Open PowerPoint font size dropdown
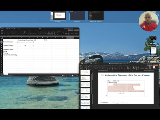The width and height of the screenshot is (160, 120). pos(104,67)
